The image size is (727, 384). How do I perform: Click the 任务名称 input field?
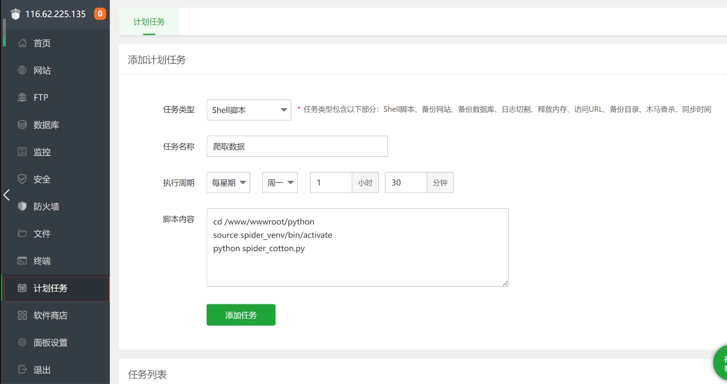(297, 146)
